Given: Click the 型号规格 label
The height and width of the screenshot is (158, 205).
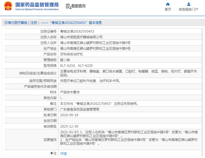Looking at the screenshot, I should click(x=50, y=66).
